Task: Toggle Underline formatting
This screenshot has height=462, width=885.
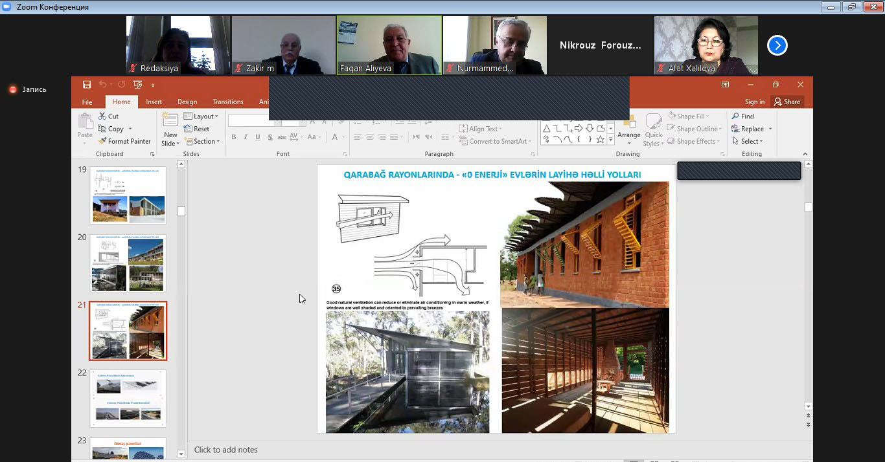Action: [x=258, y=137]
